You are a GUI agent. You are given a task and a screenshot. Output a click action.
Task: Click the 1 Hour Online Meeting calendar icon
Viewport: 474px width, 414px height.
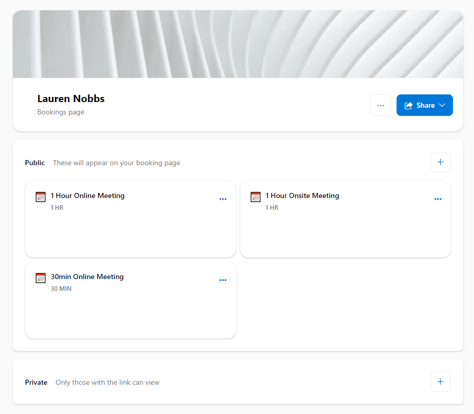pyautogui.click(x=41, y=197)
